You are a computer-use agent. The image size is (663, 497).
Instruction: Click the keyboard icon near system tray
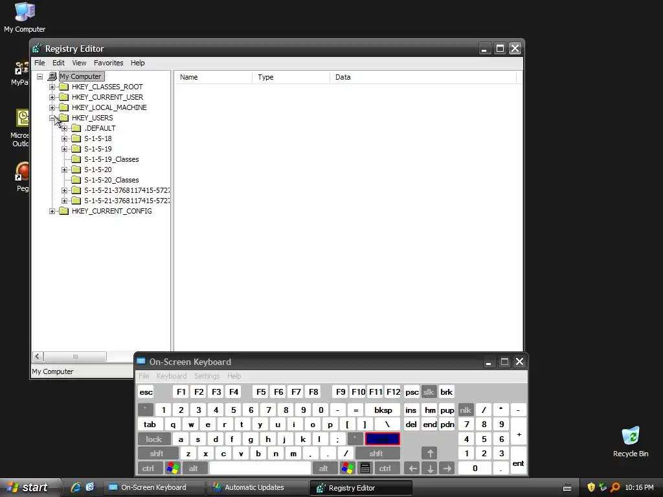[x=567, y=488]
